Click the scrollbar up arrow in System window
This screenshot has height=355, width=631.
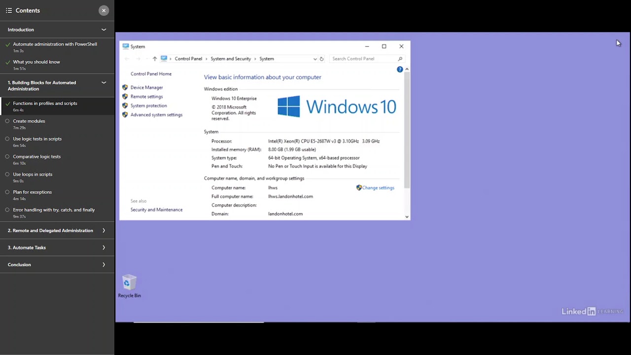click(407, 69)
